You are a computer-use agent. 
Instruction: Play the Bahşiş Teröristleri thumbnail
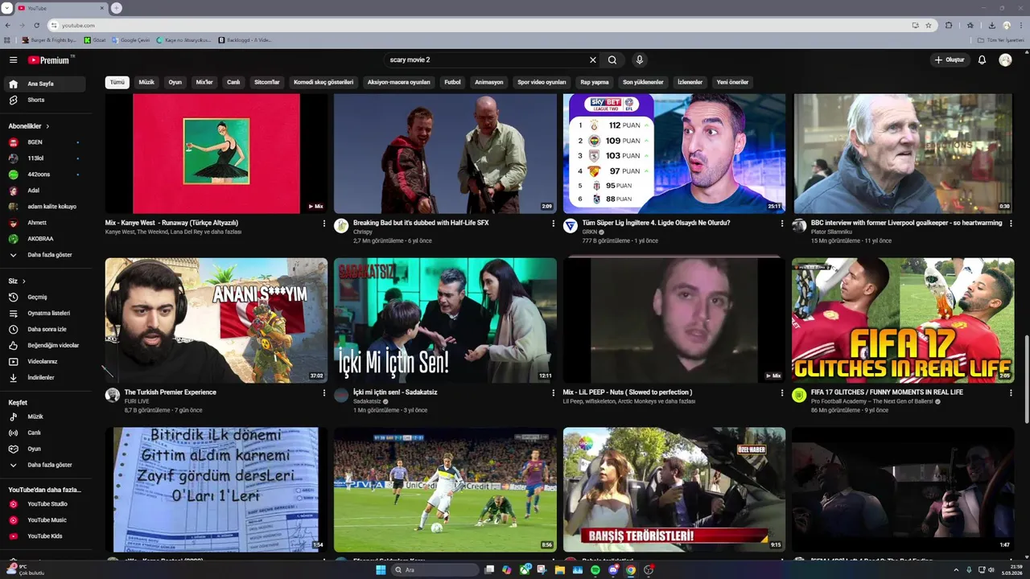[x=674, y=490]
